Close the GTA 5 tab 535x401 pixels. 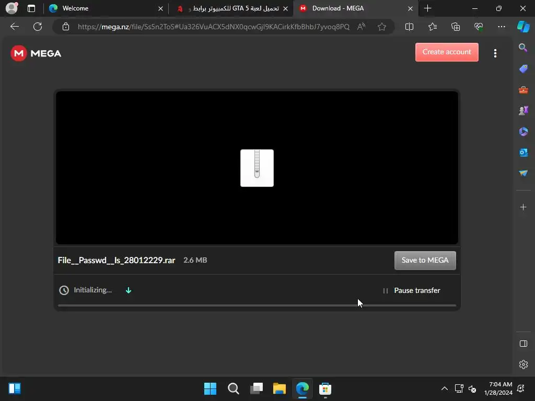[285, 8]
